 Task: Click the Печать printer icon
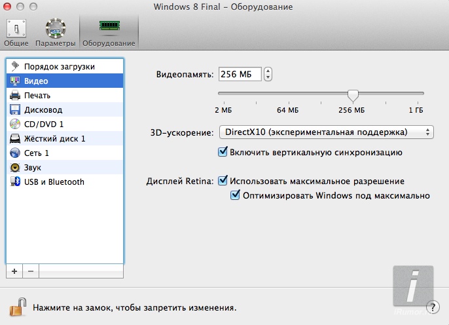15,95
